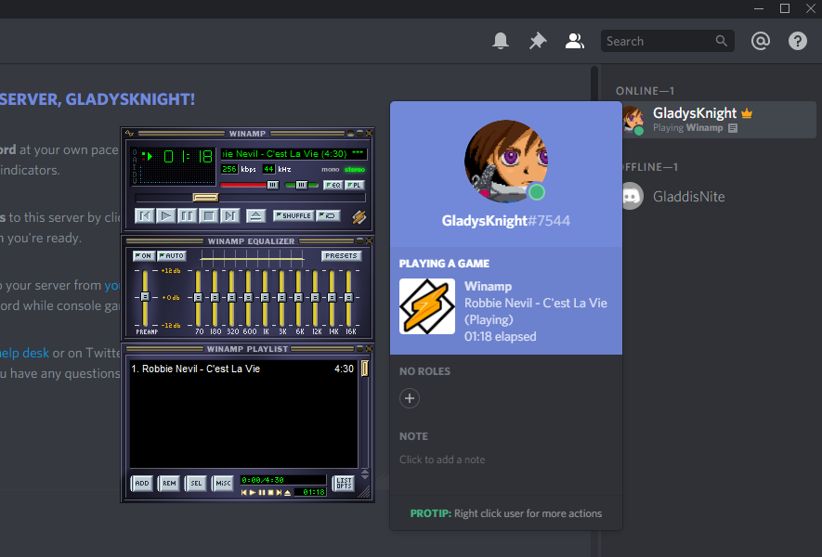Click the Winamp song title display

click(294, 153)
